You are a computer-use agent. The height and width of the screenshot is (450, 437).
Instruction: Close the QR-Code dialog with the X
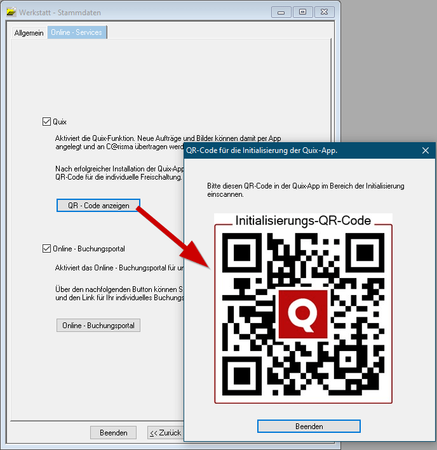pyautogui.click(x=426, y=150)
